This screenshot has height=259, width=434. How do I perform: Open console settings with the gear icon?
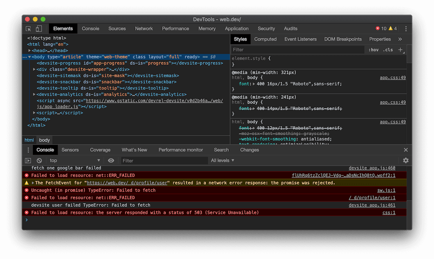pos(405,160)
